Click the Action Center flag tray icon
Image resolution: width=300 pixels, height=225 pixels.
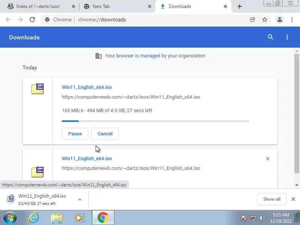click(244, 218)
